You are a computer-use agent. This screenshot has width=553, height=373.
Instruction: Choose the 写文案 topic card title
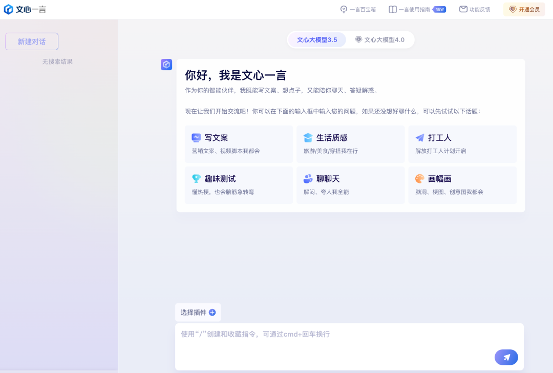[216, 138]
